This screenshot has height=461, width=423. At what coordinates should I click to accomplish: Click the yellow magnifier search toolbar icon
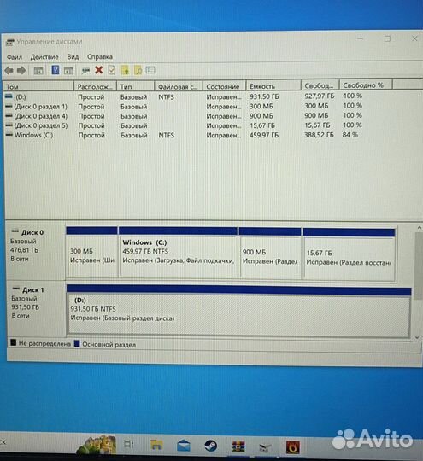(x=138, y=70)
